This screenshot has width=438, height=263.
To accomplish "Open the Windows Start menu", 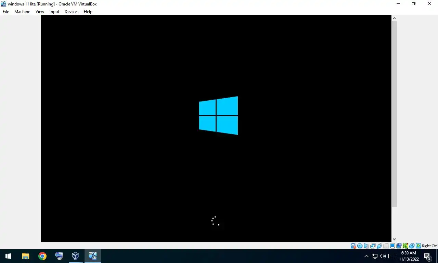I will tap(8, 256).
